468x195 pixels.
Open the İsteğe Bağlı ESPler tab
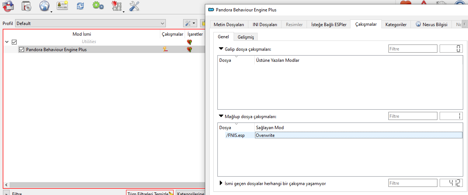tap(329, 25)
